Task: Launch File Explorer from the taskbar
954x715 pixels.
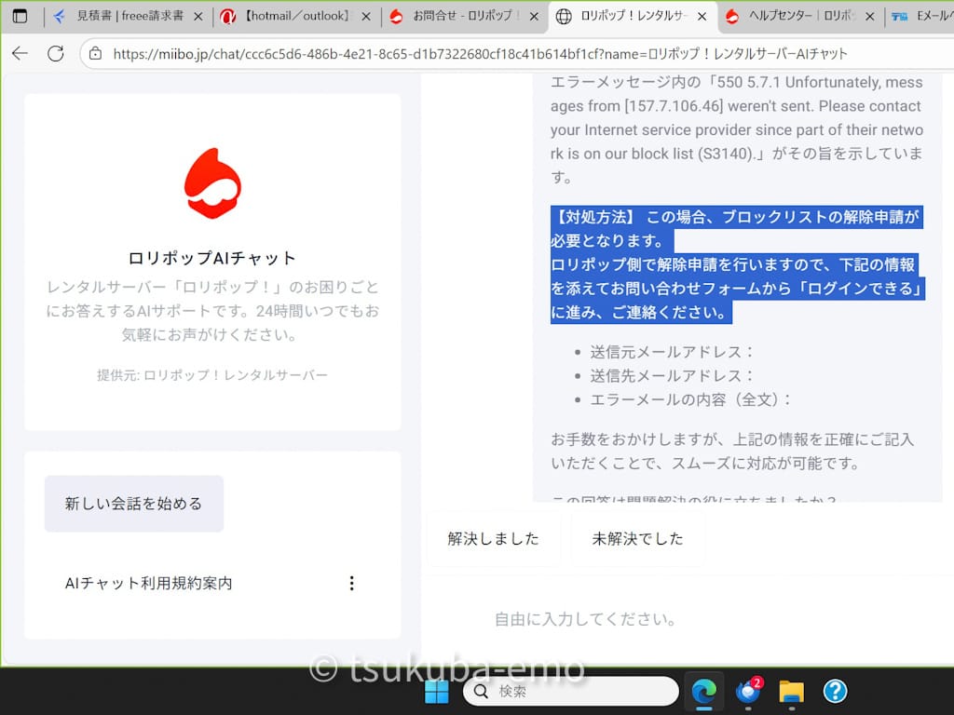Action: point(791,691)
